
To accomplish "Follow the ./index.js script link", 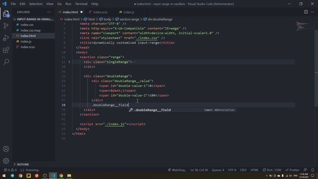I will [115, 124].
